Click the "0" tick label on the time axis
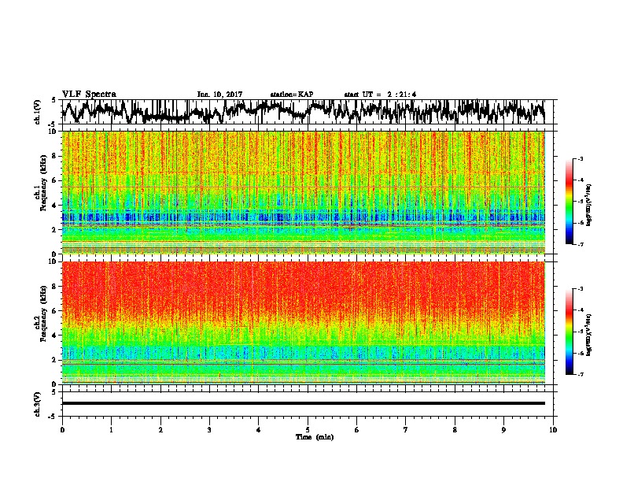Viewport: 623px width, 482px height. 62,430
